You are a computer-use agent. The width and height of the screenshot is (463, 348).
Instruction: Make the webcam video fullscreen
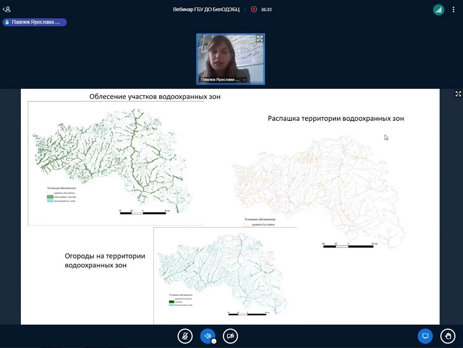click(x=260, y=38)
